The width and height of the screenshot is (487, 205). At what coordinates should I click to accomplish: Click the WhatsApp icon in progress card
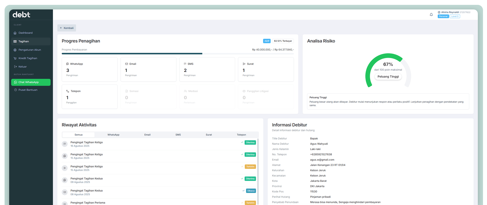(x=68, y=64)
